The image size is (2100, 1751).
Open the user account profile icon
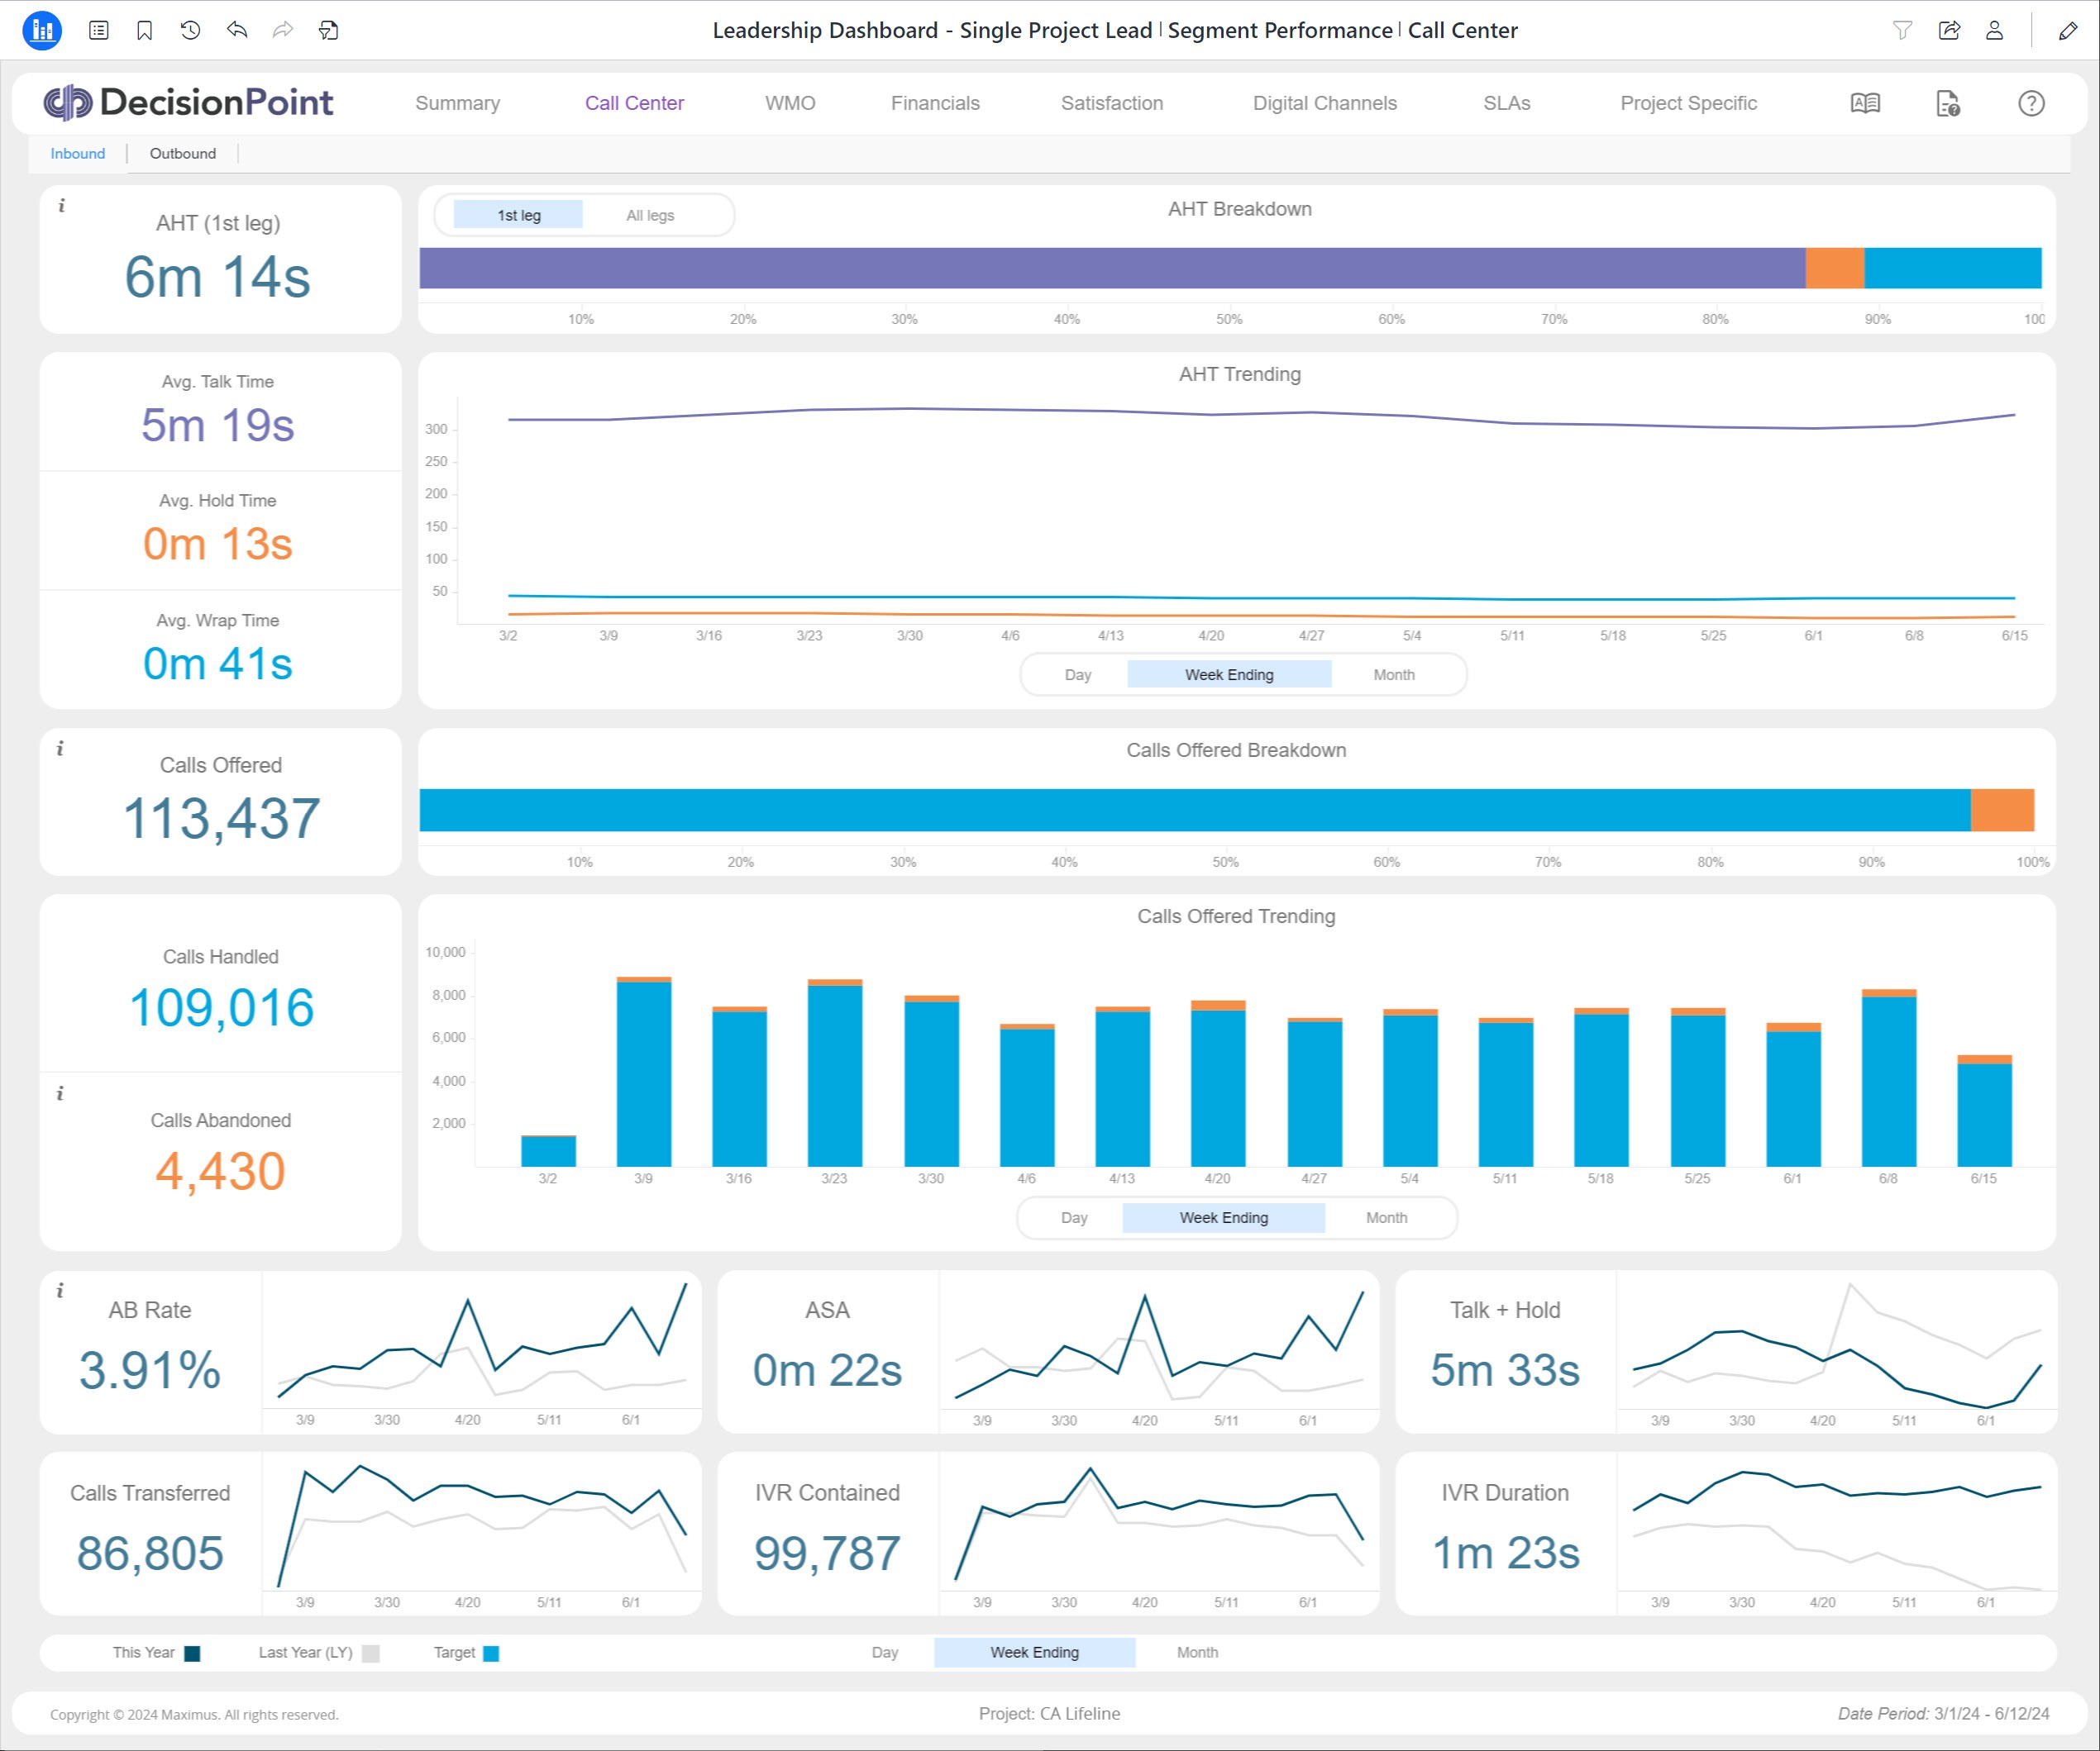tap(1994, 30)
